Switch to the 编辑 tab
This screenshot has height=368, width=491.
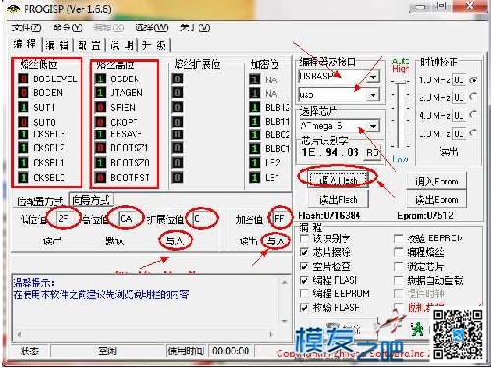(x=58, y=45)
